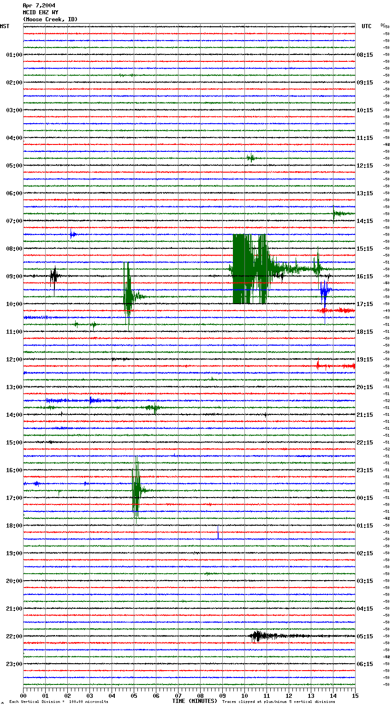
Task: Click the '13:15' UTC time label
Action: pyautogui.click(x=365, y=193)
